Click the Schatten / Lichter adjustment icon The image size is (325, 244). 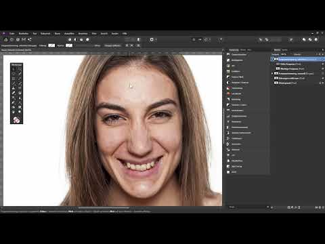click(228, 105)
